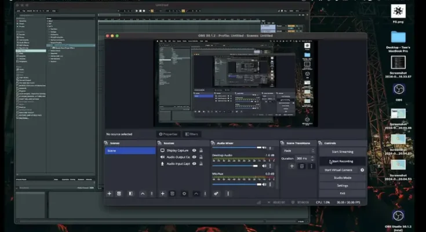Remove the selected scene with trash icon
426x232 pixels.
coord(119,193)
